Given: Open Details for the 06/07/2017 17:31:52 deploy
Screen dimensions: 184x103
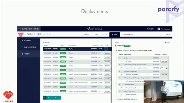Looking at the screenshot, I should tap(107, 78).
